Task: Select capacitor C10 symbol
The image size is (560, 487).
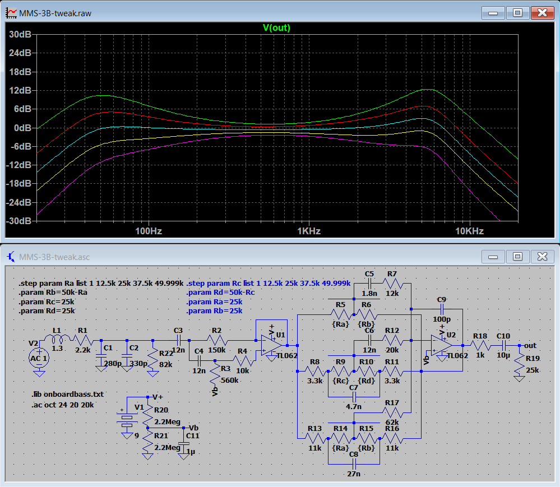Action: (x=503, y=345)
